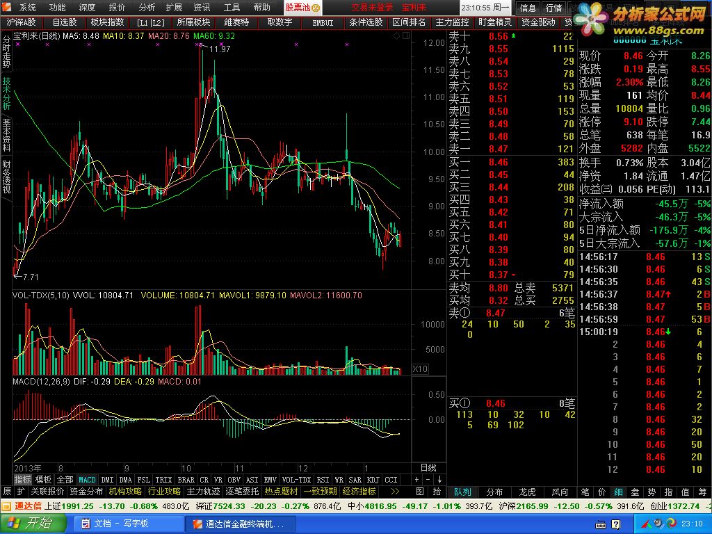
Task: Click the minus zoom-out icon
Action: [x=428, y=480]
